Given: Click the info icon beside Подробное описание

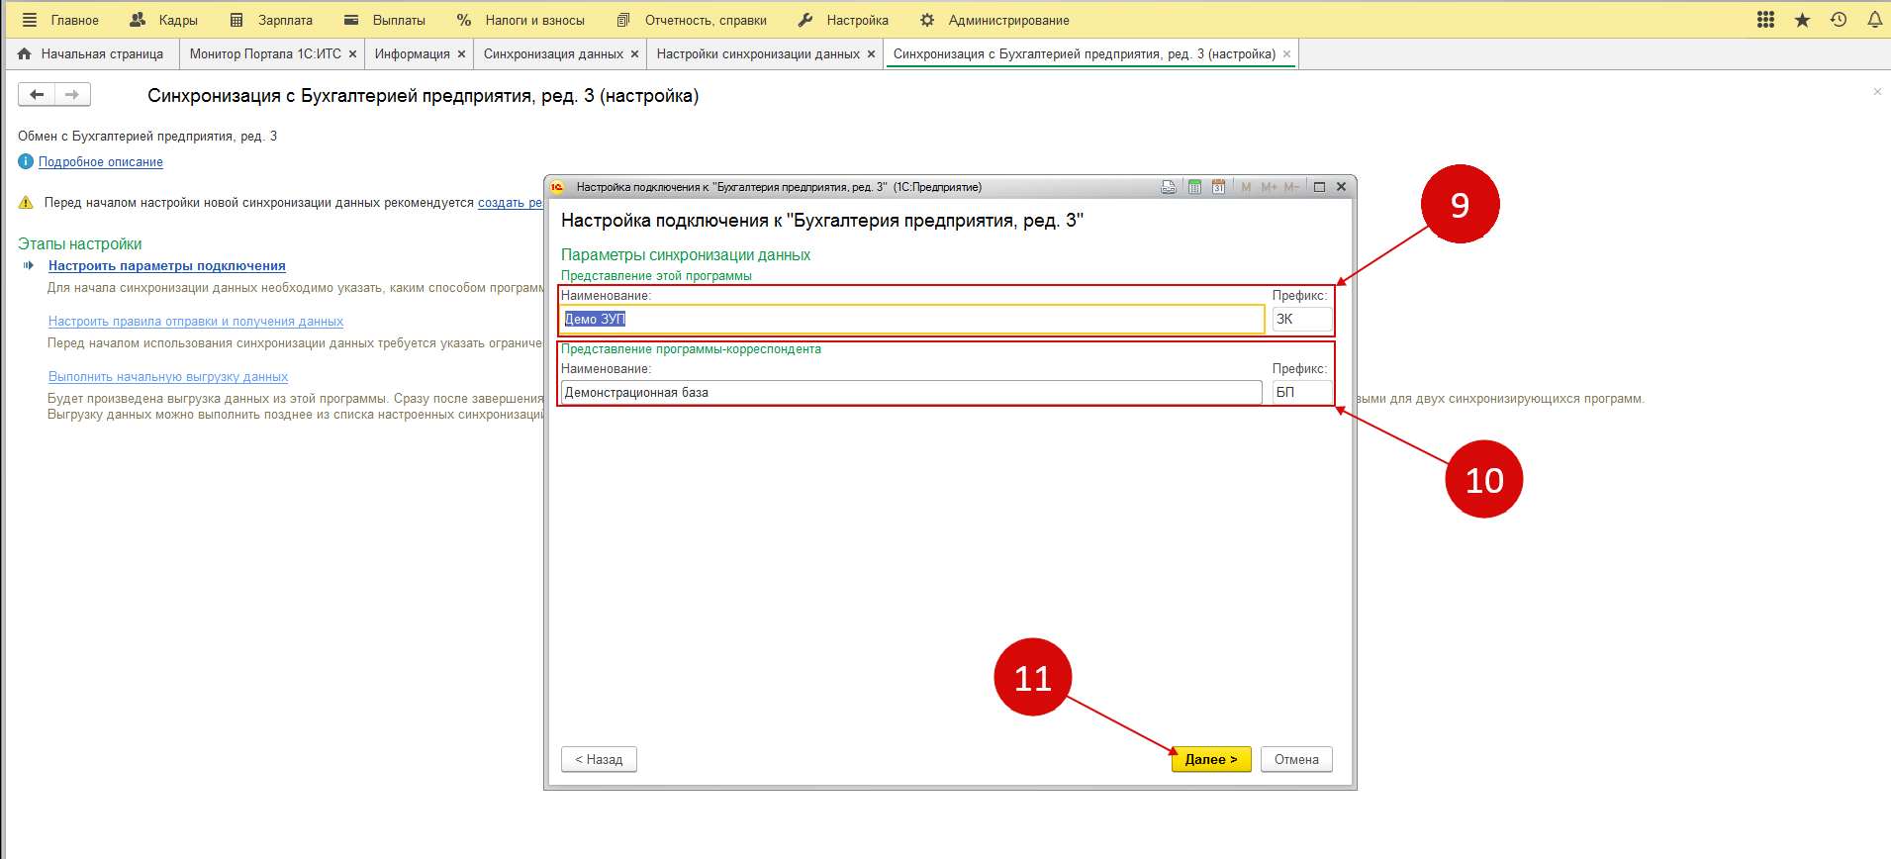Looking at the screenshot, I should (x=26, y=162).
